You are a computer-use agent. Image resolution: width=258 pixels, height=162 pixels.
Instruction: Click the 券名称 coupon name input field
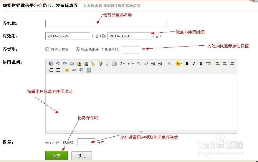tap(106, 24)
